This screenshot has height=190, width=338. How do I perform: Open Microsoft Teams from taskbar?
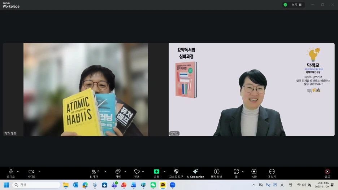tap(114, 185)
